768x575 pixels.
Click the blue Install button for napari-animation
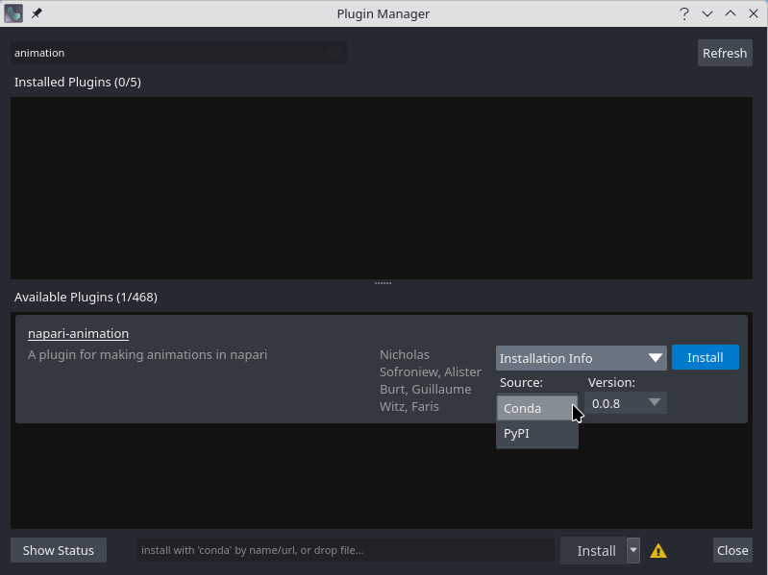(705, 357)
